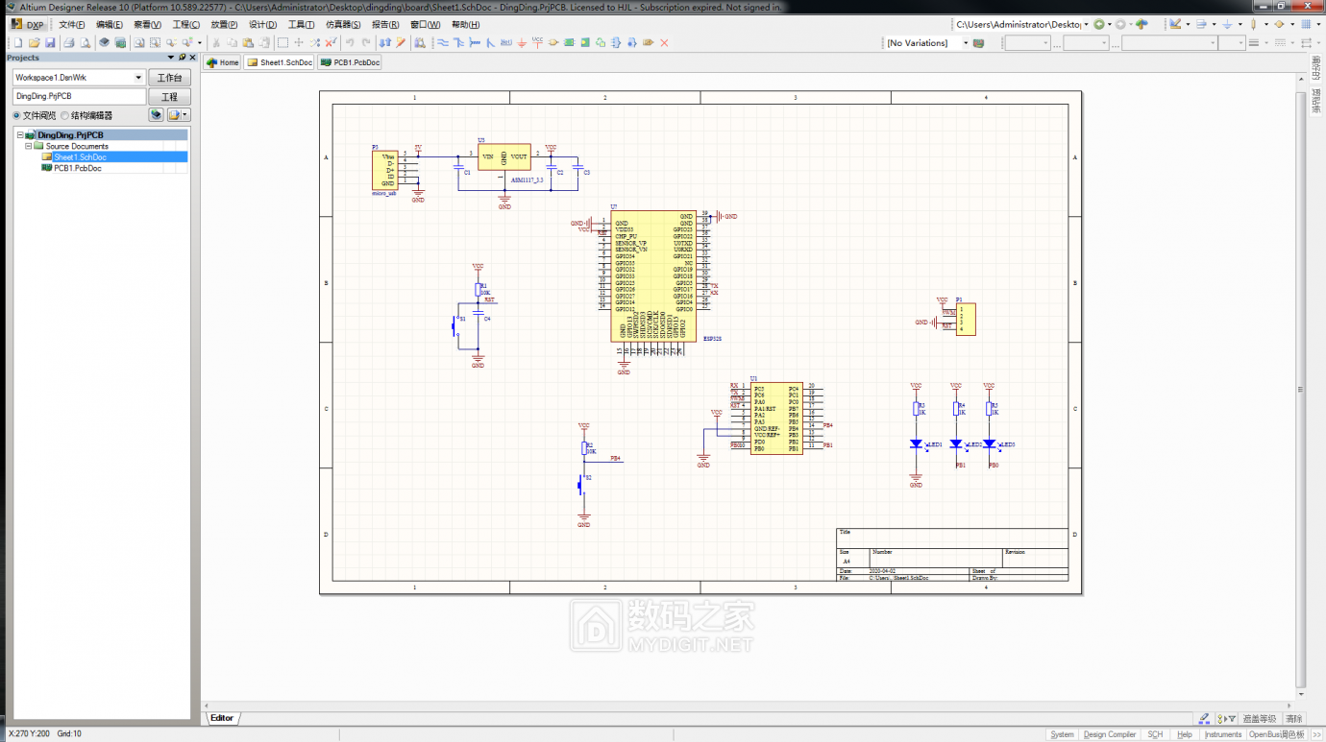
Task: Place bus with the bus tool icon
Action: tap(458, 43)
